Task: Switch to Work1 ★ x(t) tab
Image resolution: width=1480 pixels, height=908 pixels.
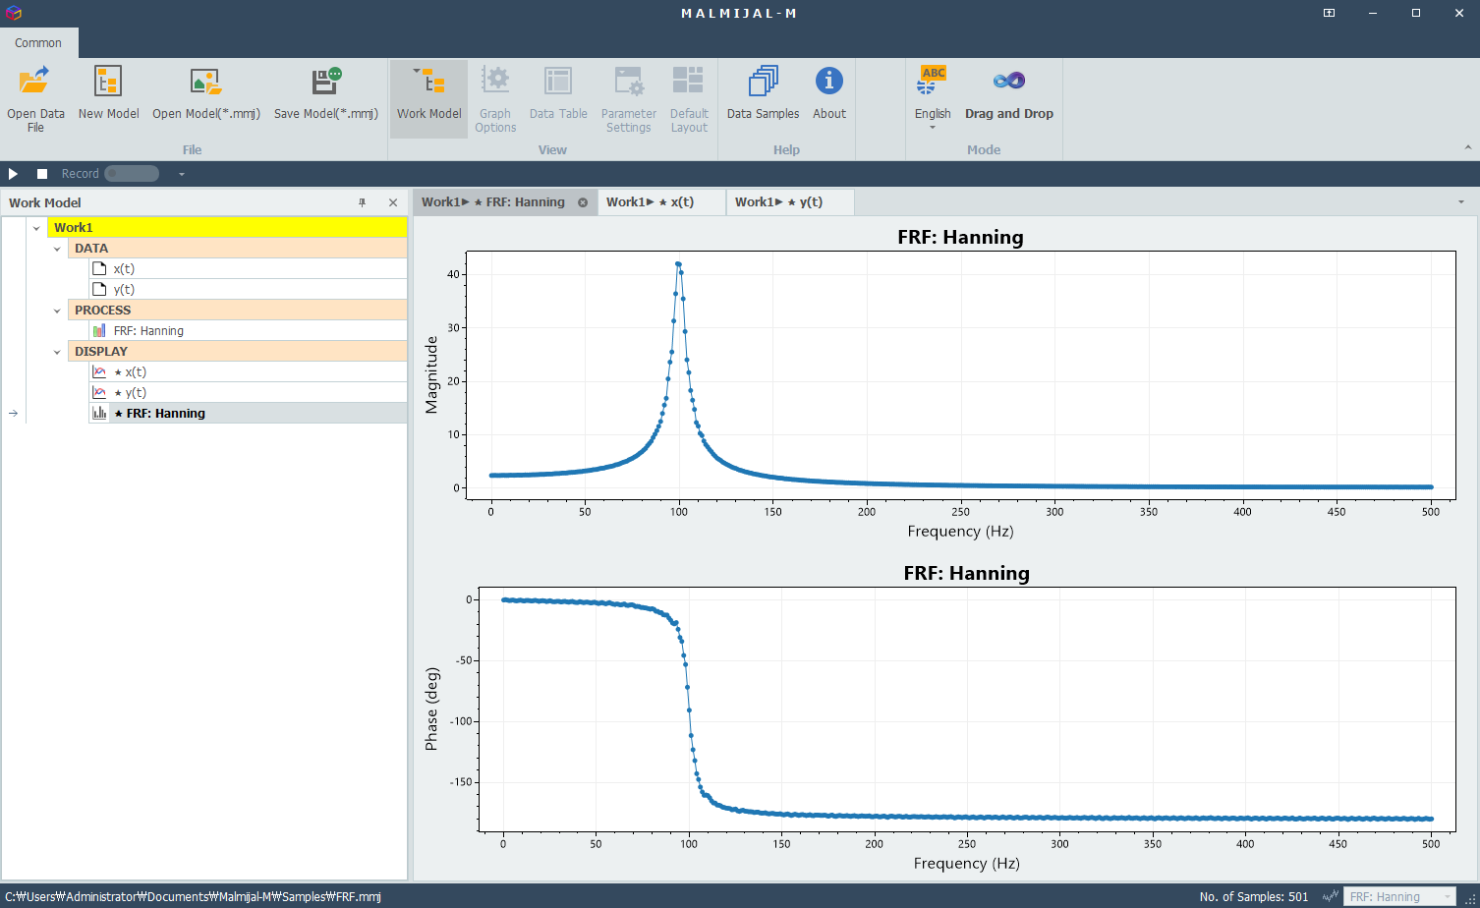Action: (x=661, y=201)
